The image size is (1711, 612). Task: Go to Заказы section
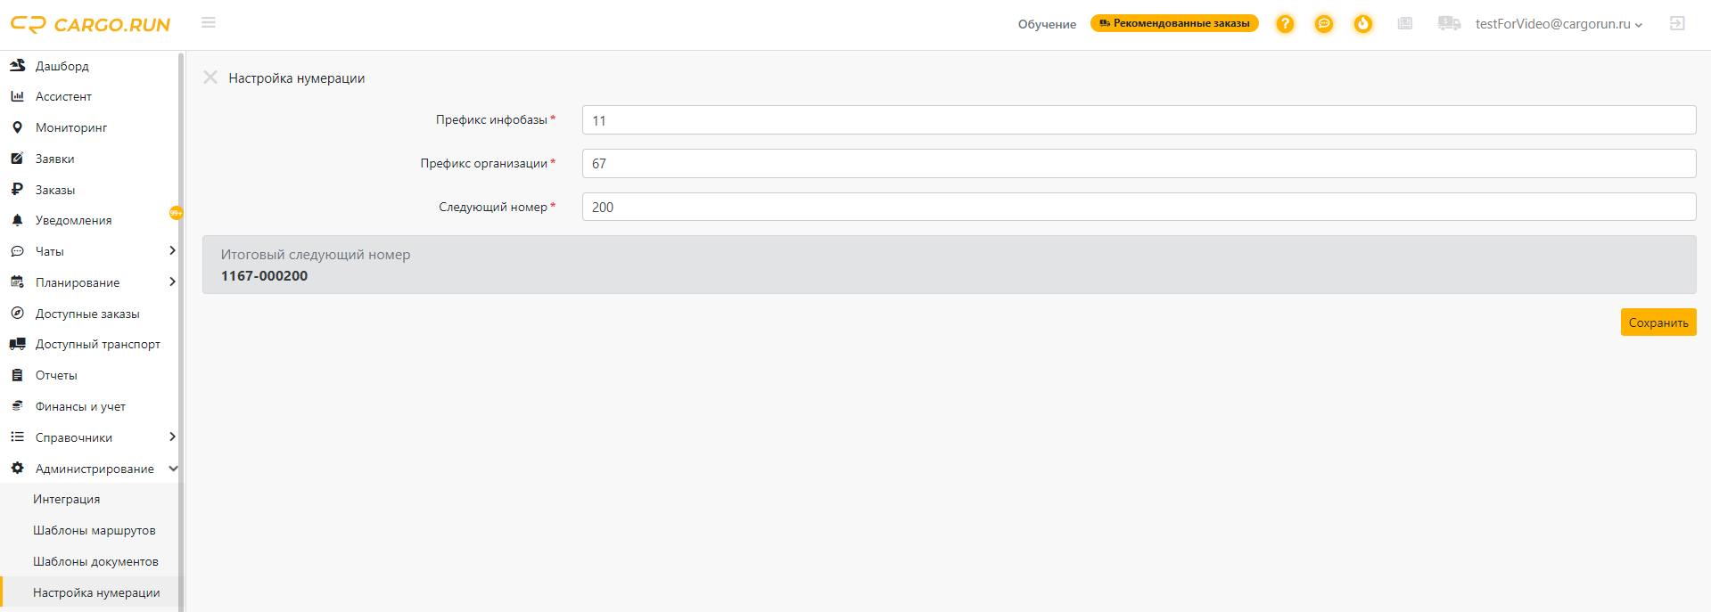[x=55, y=190]
